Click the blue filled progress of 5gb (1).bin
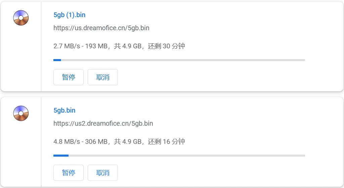The width and height of the screenshot is (344, 188). pos(57,60)
